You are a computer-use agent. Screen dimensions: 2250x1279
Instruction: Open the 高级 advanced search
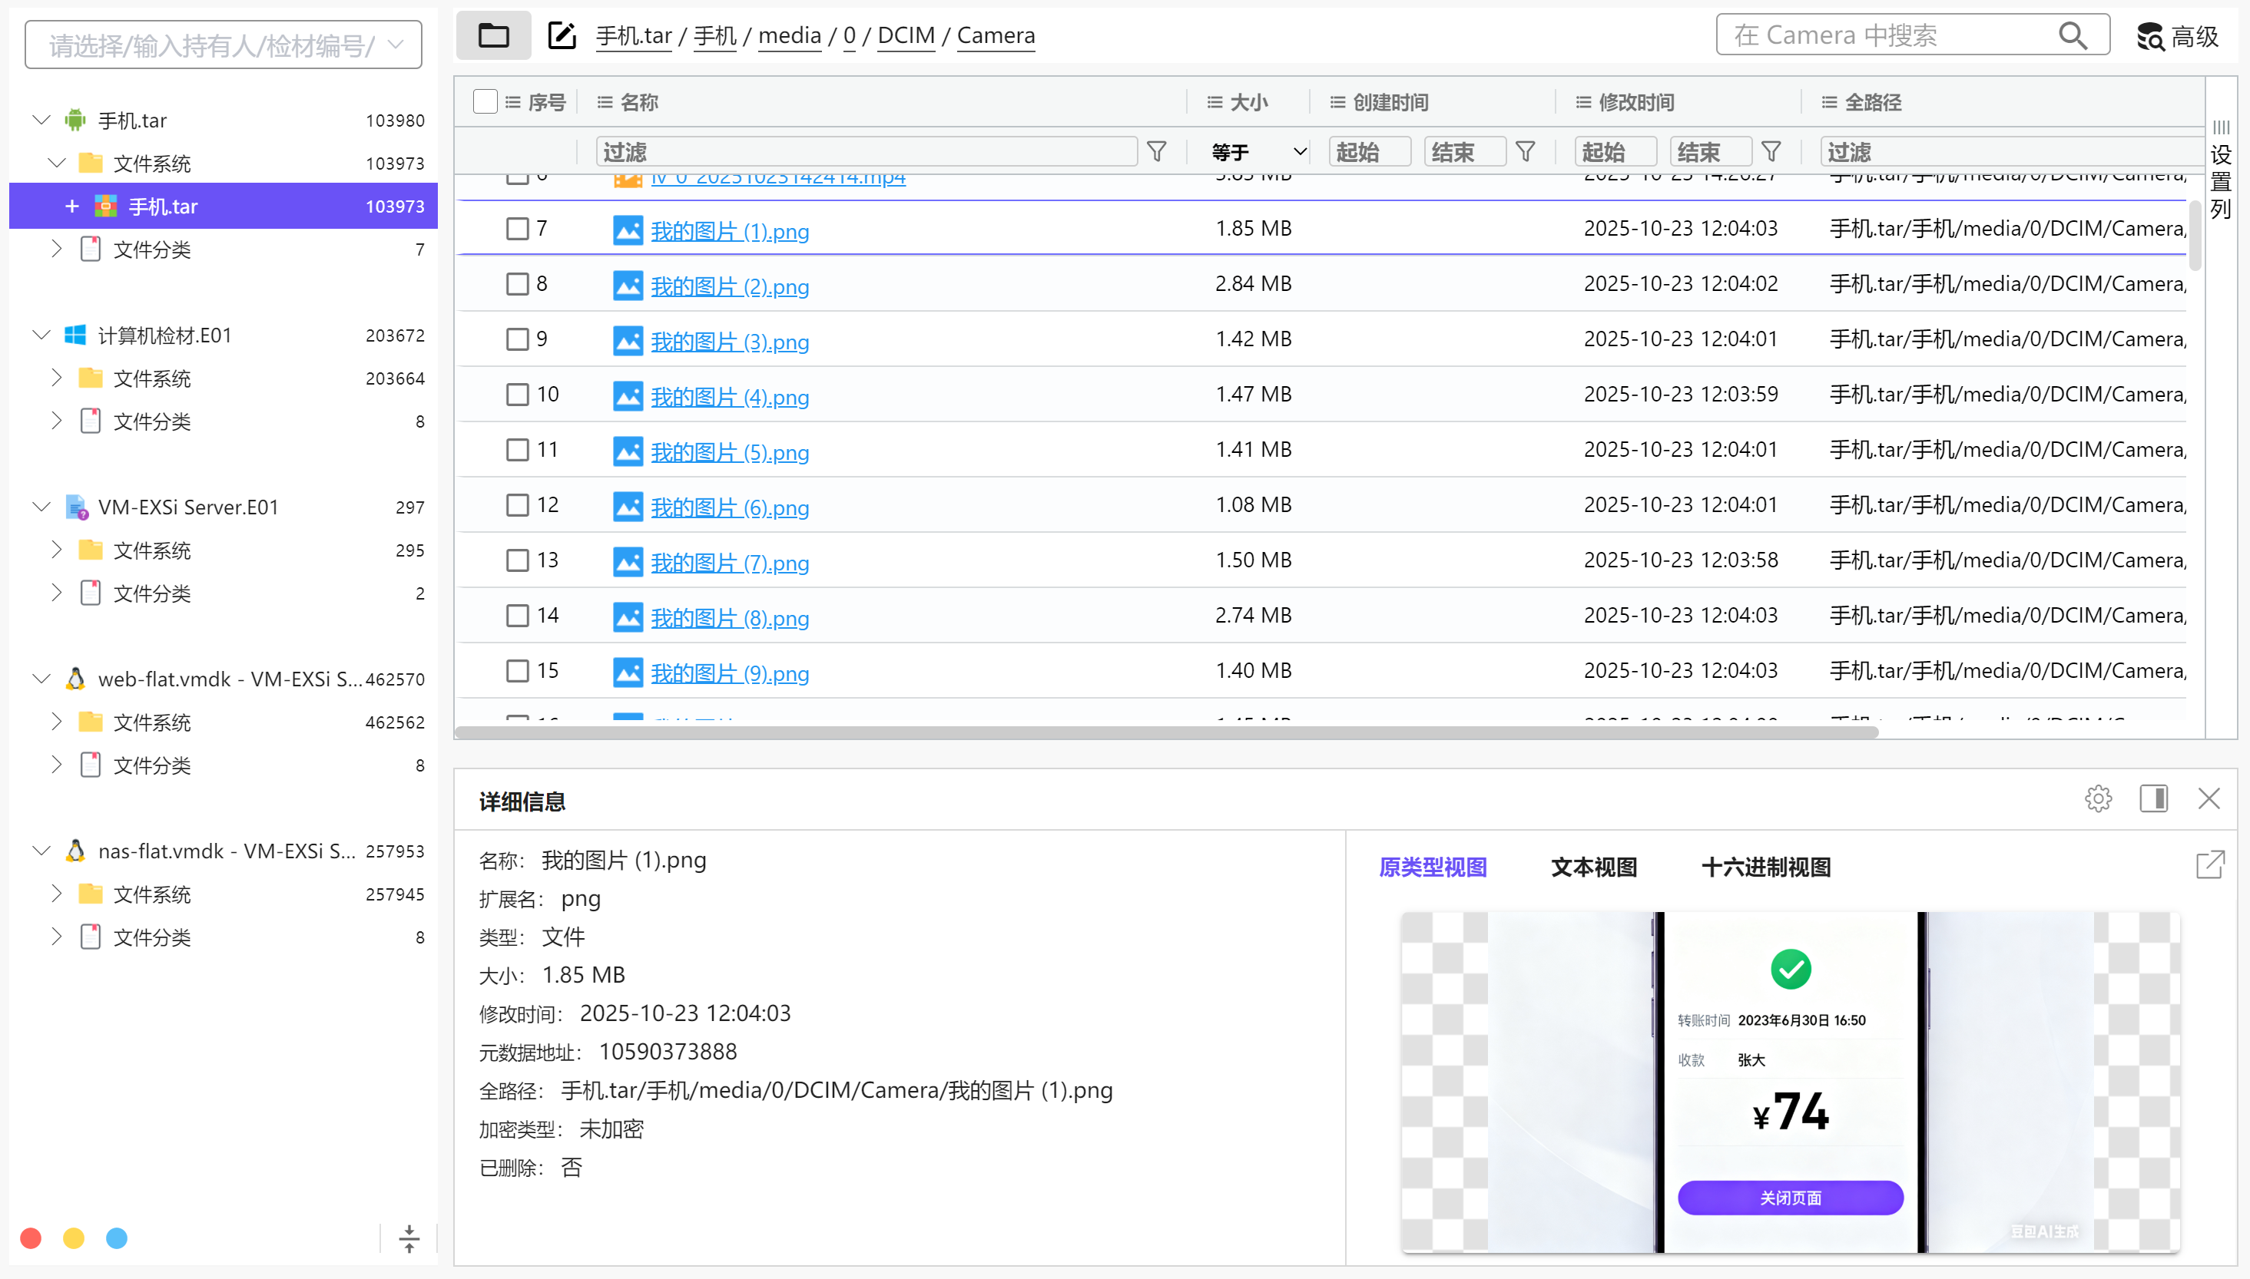(2178, 36)
